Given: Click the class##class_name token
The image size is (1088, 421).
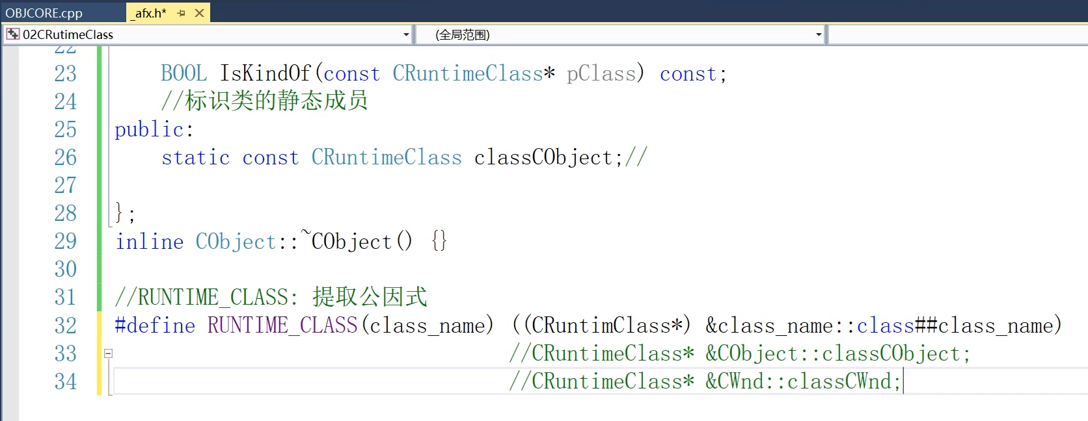Looking at the screenshot, I should [955, 325].
